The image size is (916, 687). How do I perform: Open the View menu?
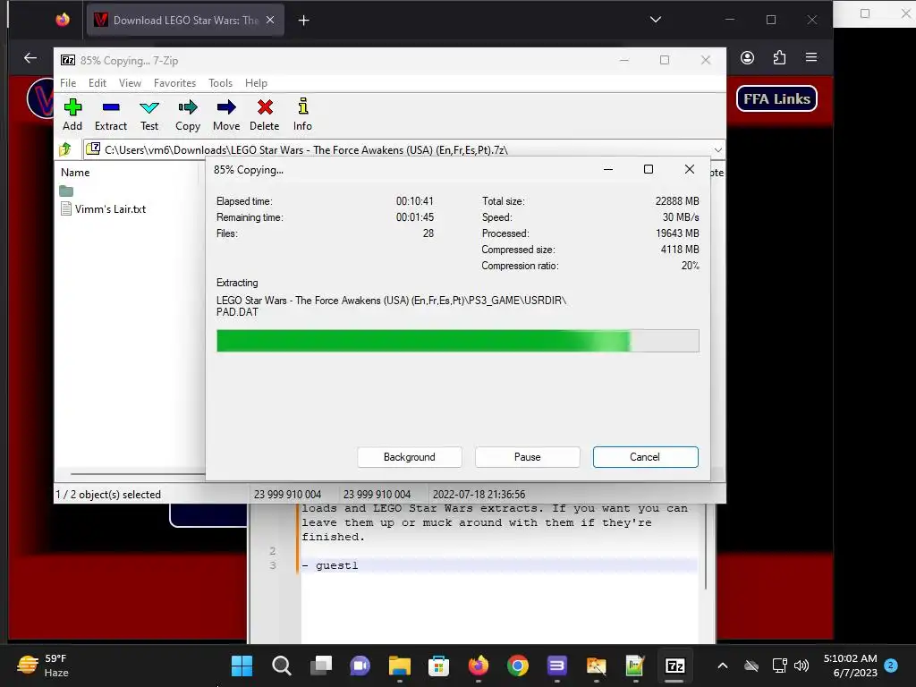point(130,83)
